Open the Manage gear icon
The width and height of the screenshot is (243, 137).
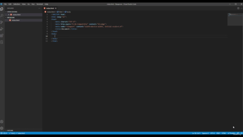(2, 128)
